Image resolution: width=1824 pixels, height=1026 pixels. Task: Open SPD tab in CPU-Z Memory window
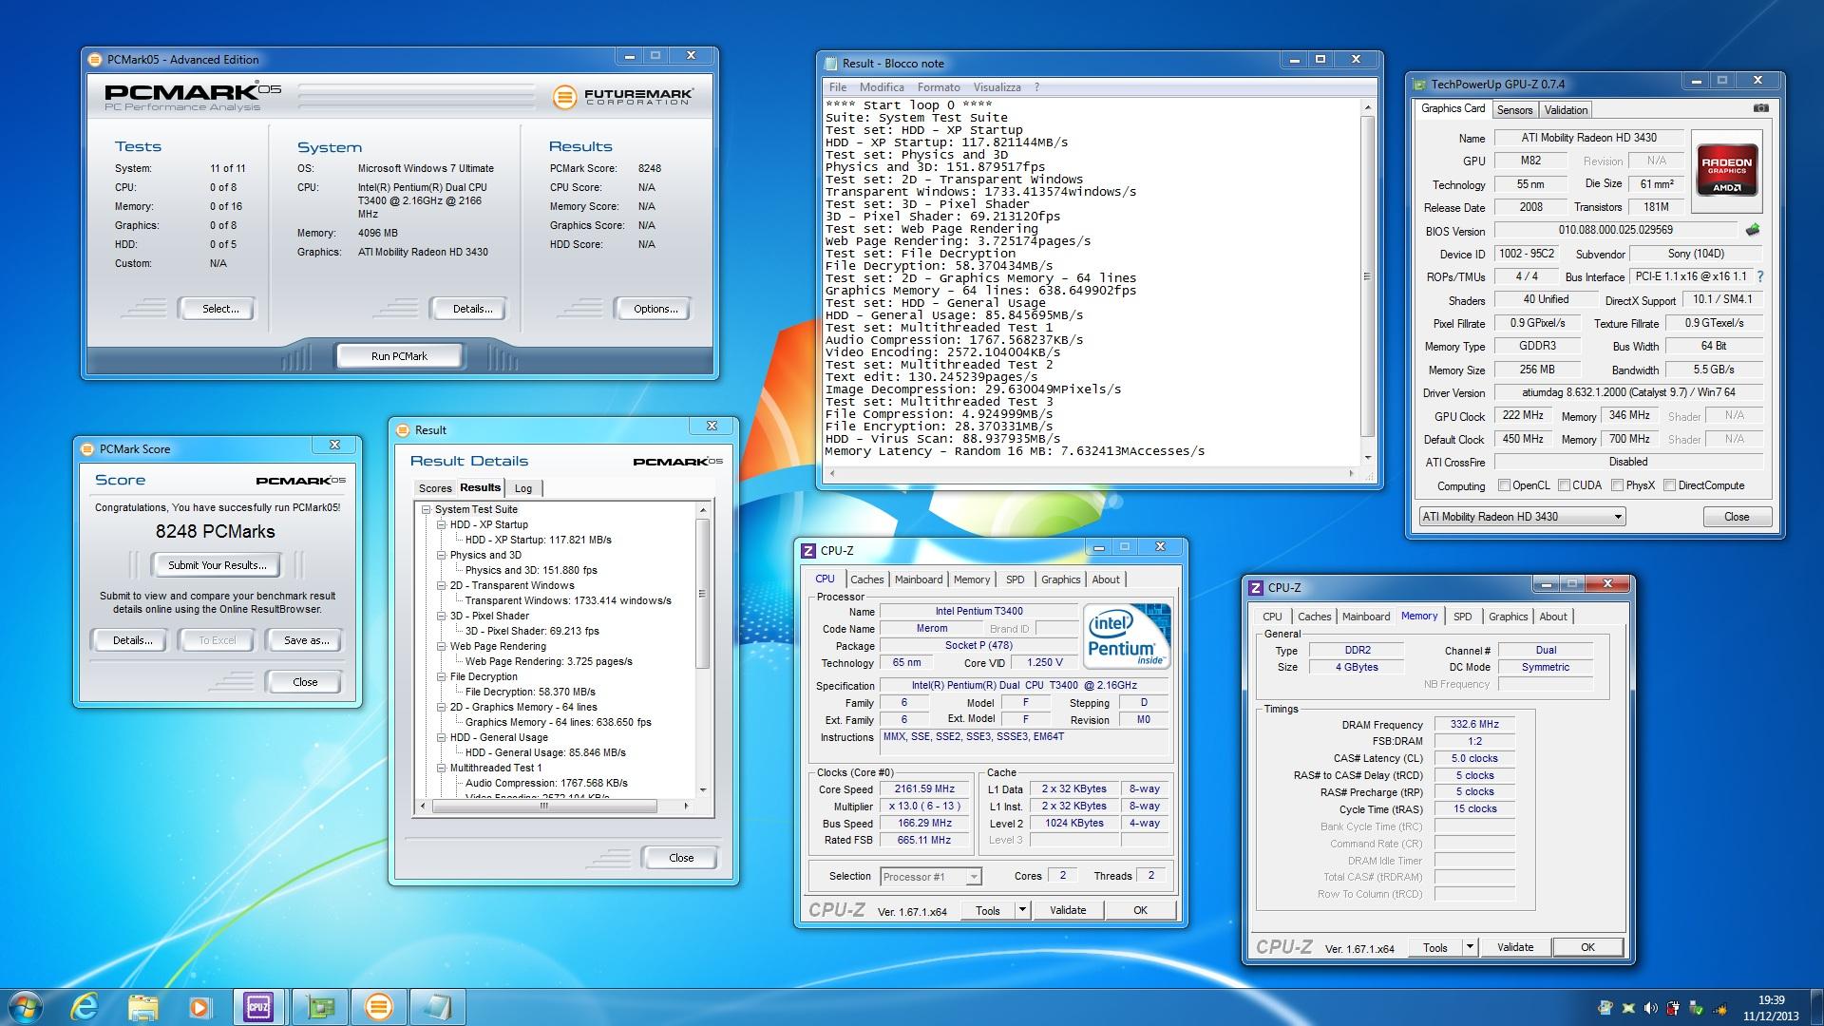(1462, 617)
